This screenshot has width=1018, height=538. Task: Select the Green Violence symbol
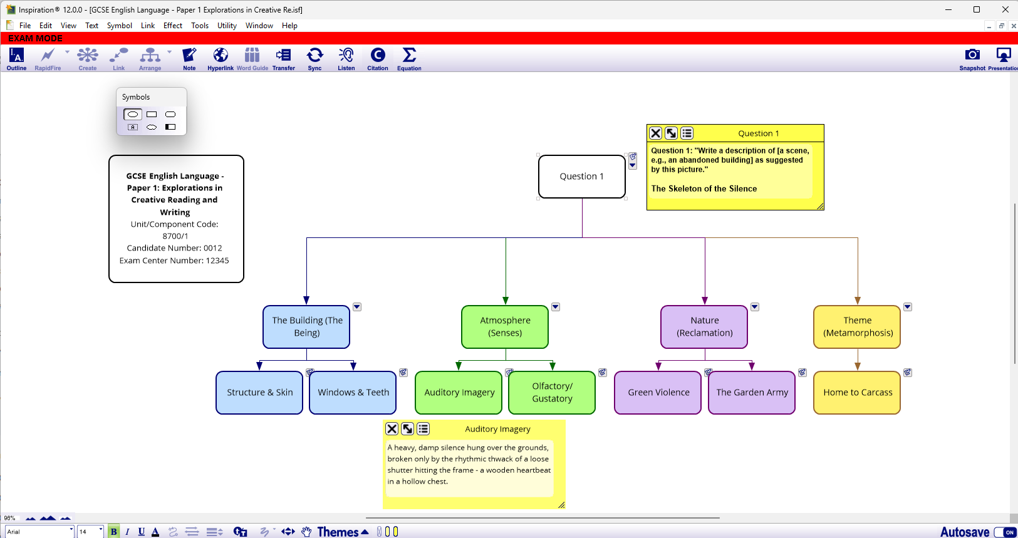(x=658, y=393)
